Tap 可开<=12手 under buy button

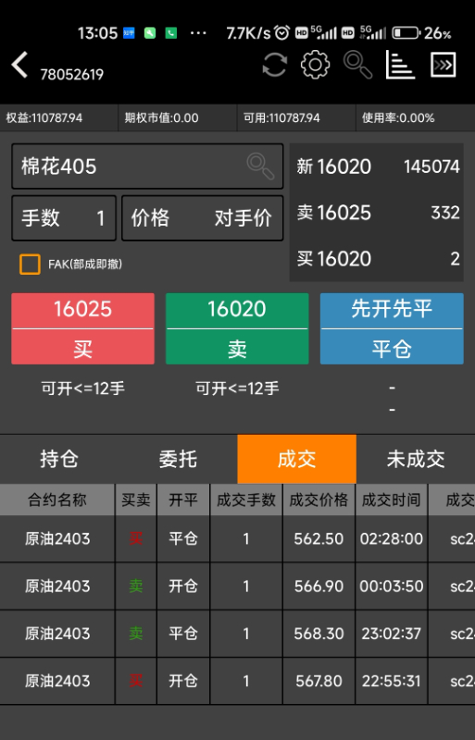[x=82, y=388]
